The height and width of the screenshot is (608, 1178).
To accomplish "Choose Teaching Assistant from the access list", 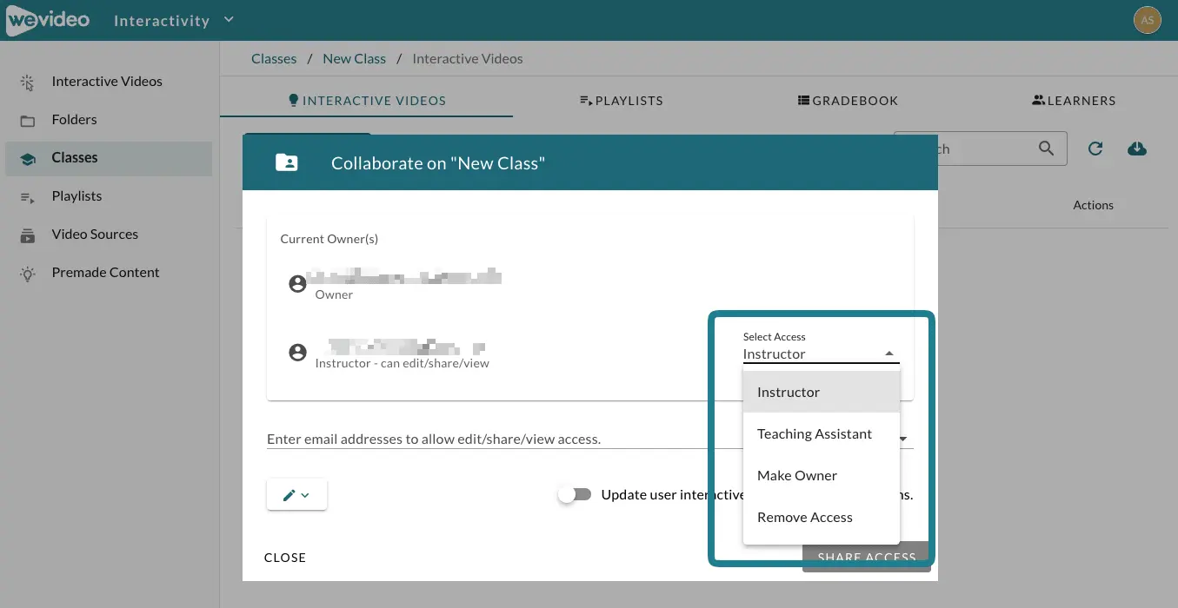I will (821, 434).
